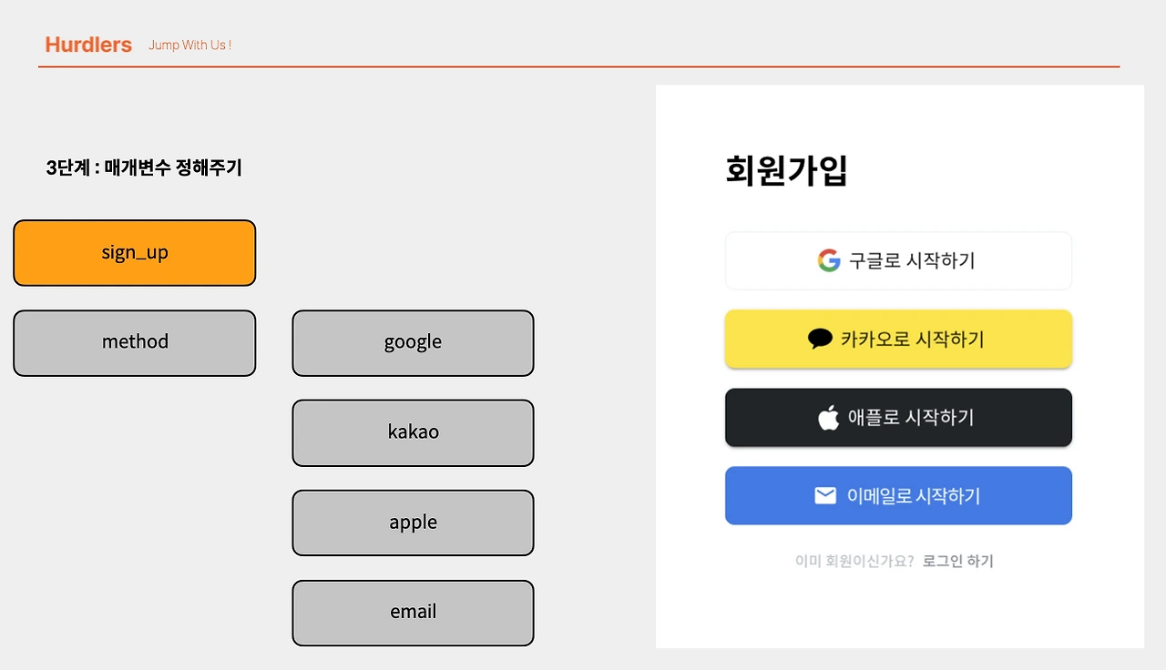Screen dimensions: 1166x670
Task: Click the 회원가입 heading
Action: pyautogui.click(x=786, y=170)
